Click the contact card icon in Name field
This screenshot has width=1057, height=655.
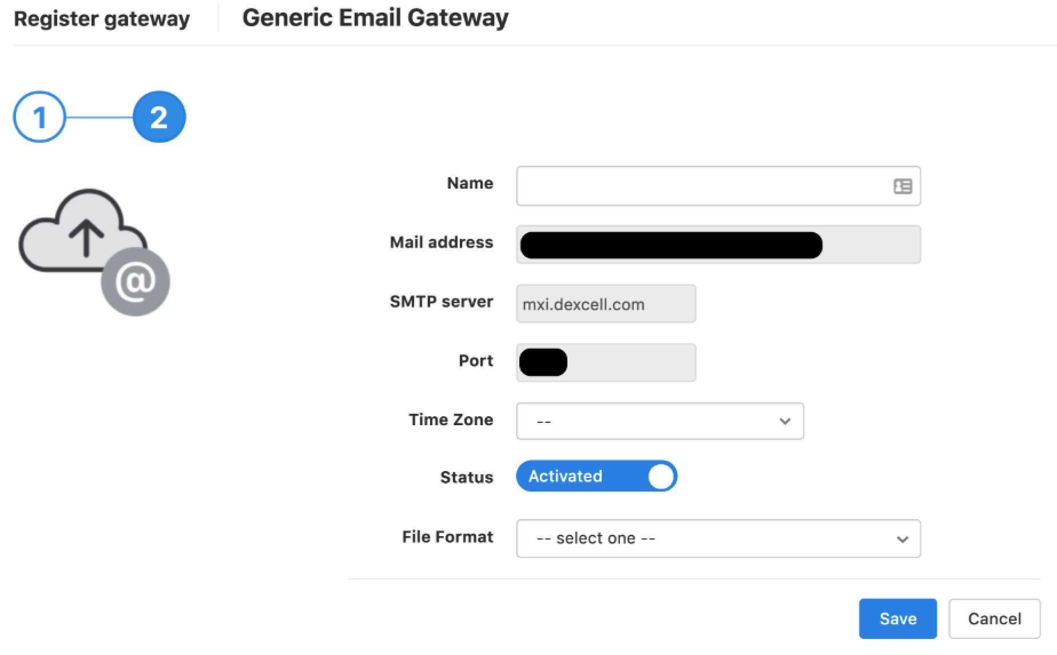(x=903, y=186)
